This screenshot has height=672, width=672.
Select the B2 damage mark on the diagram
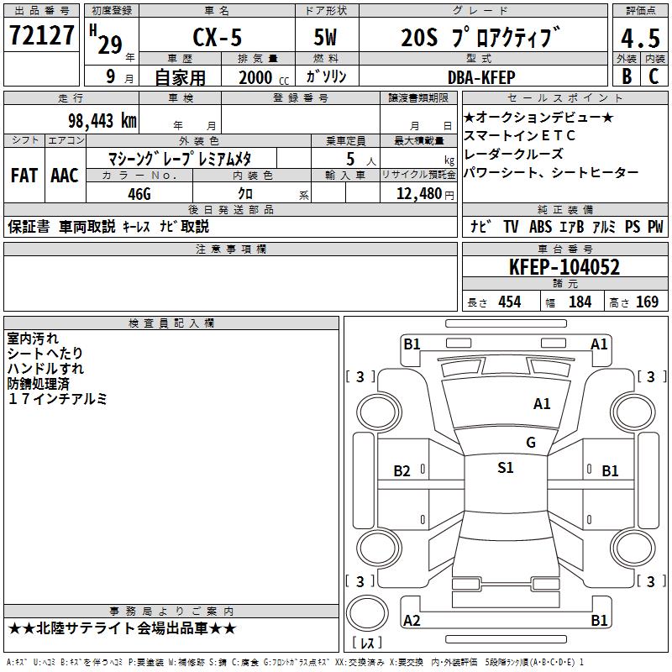[402, 471]
